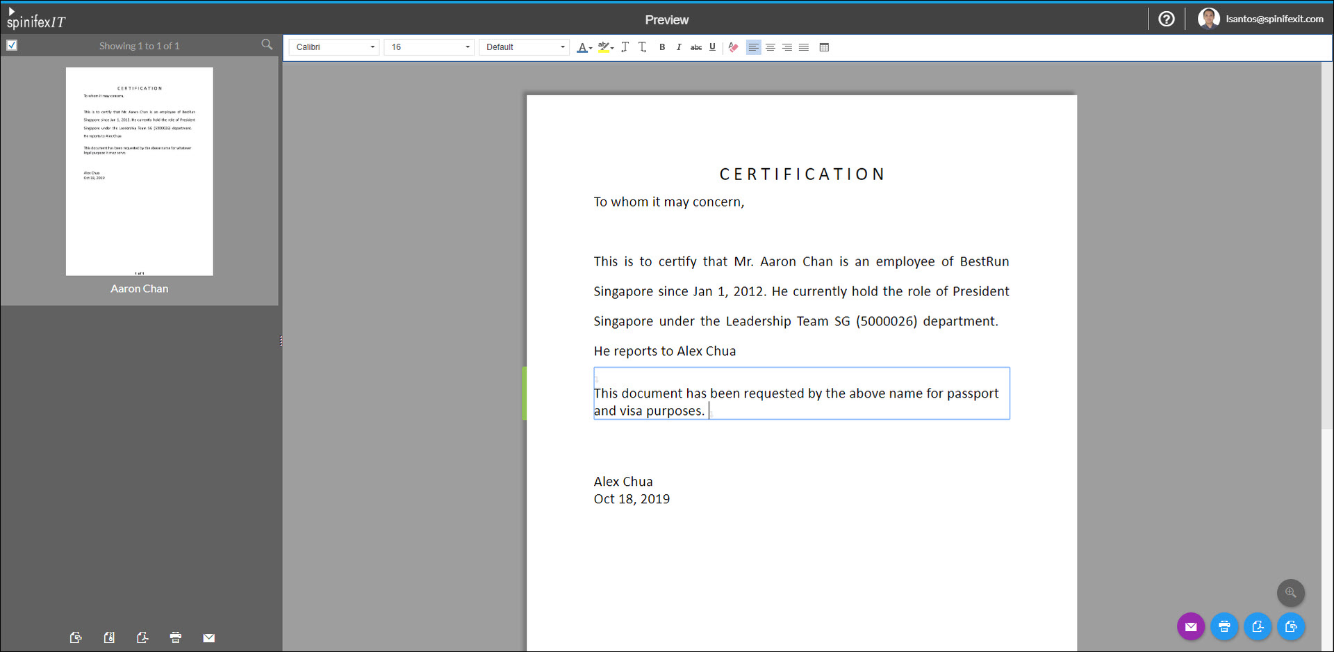This screenshot has height=652, width=1334.
Task: Export to PDF using blue floating button
Action: (x=1257, y=626)
